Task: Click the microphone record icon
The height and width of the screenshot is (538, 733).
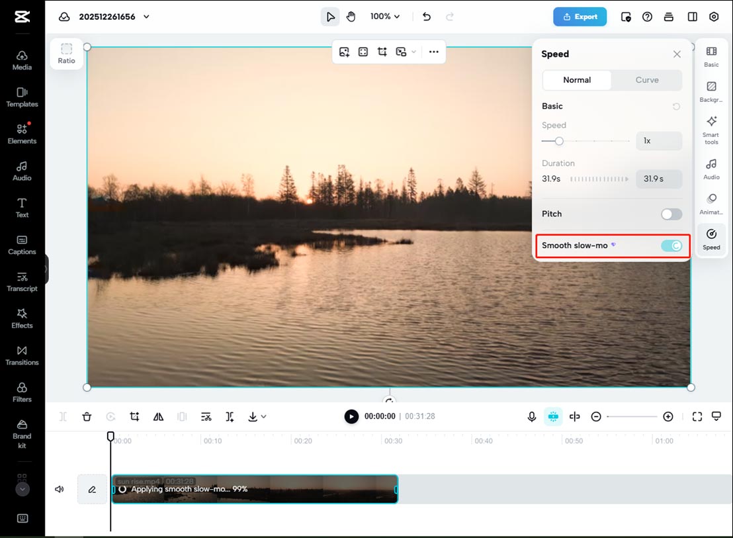Action: tap(531, 416)
